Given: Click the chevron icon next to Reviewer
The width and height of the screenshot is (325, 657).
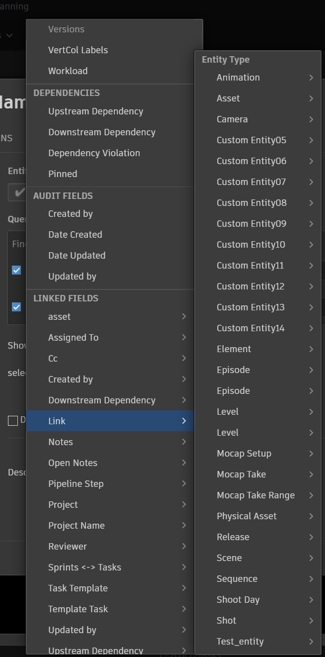Looking at the screenshot, I should (184, 546).
